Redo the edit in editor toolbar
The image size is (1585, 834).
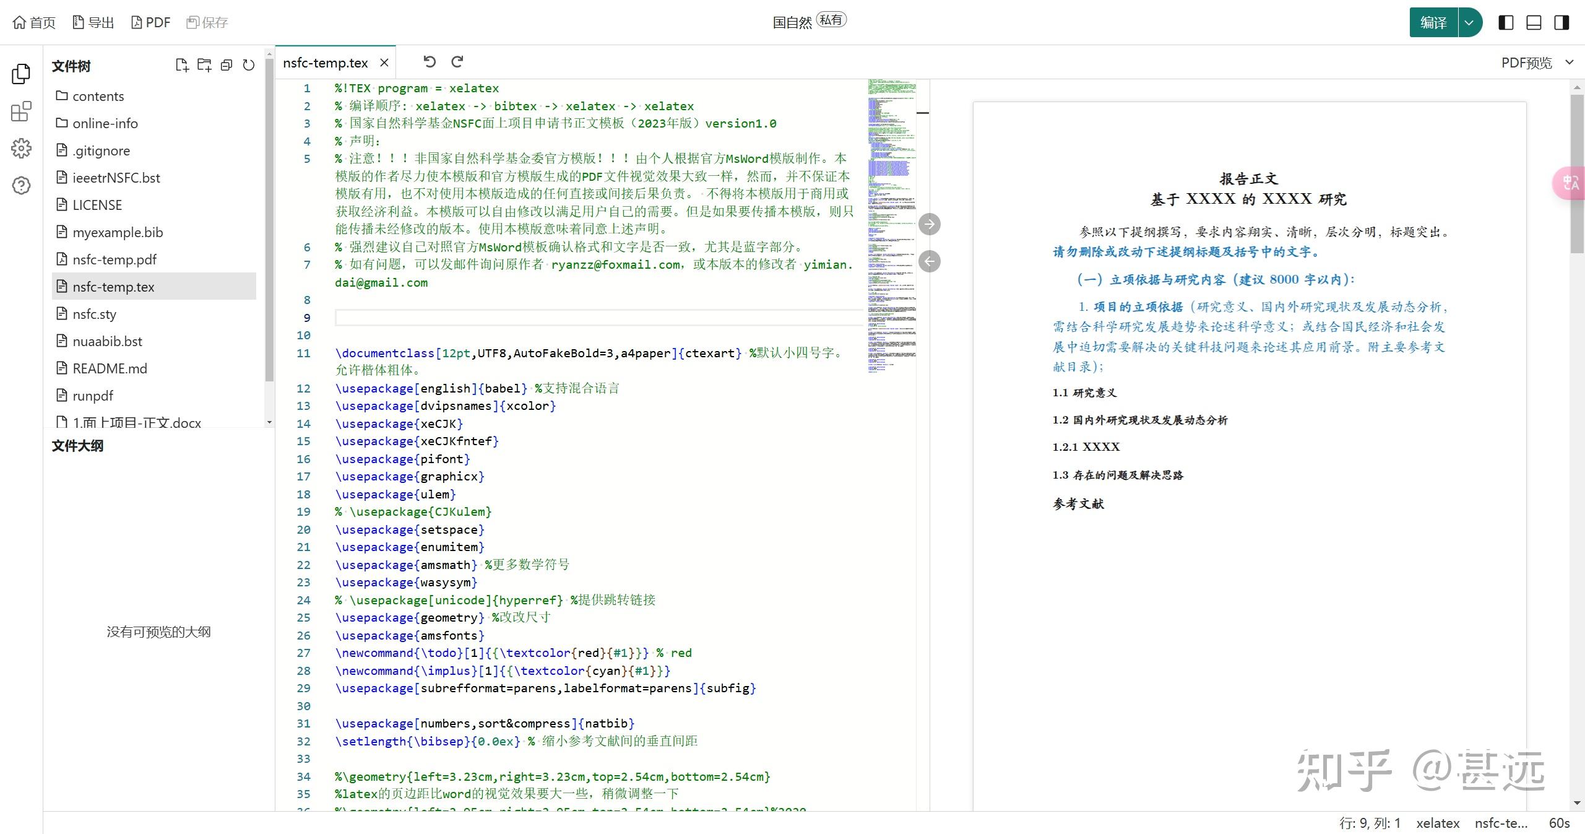[x=457, y=61]
